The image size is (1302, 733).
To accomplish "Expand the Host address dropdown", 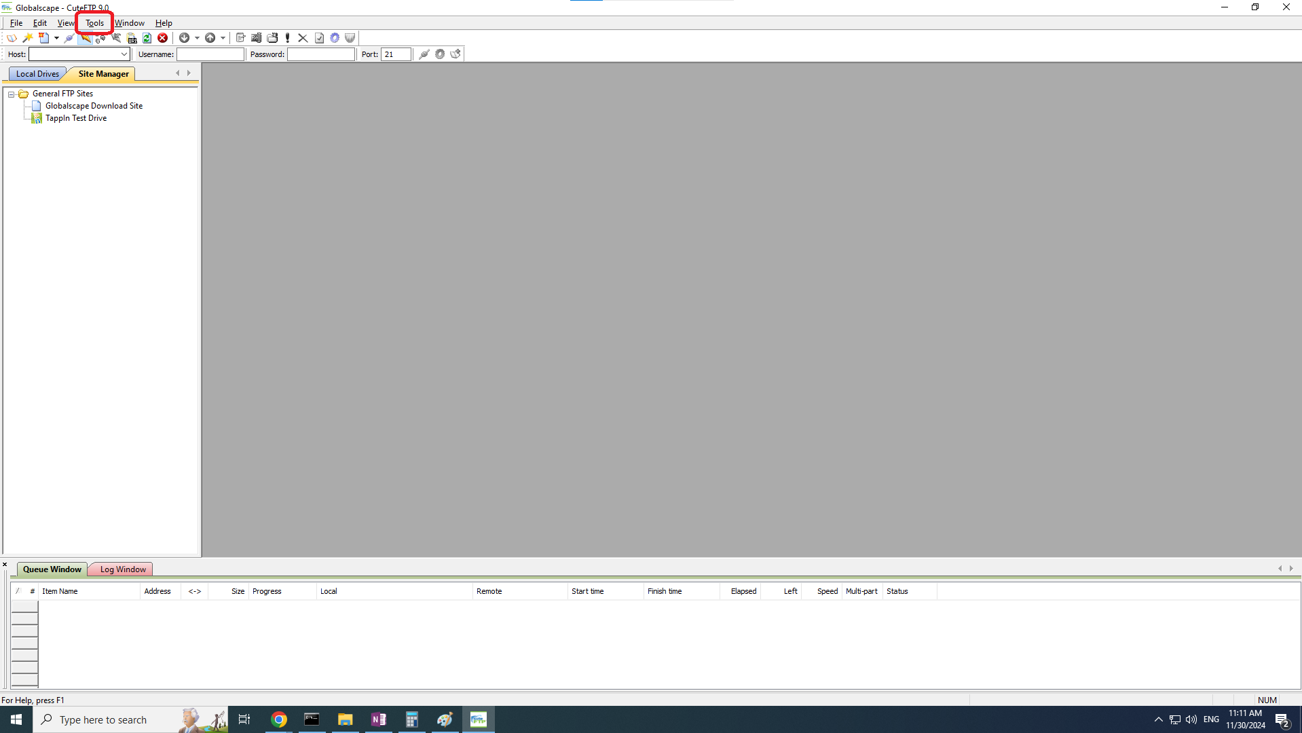I will pos(124,54).
